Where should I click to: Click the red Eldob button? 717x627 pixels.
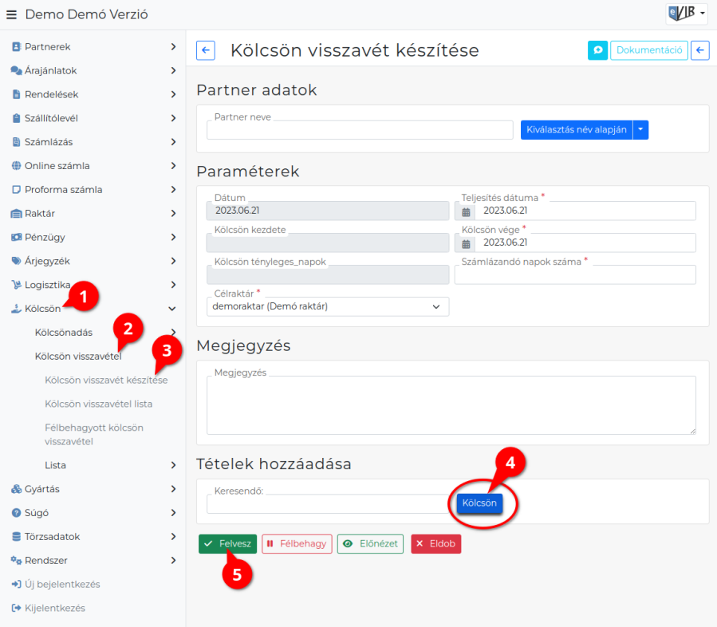tap(435, 544)
